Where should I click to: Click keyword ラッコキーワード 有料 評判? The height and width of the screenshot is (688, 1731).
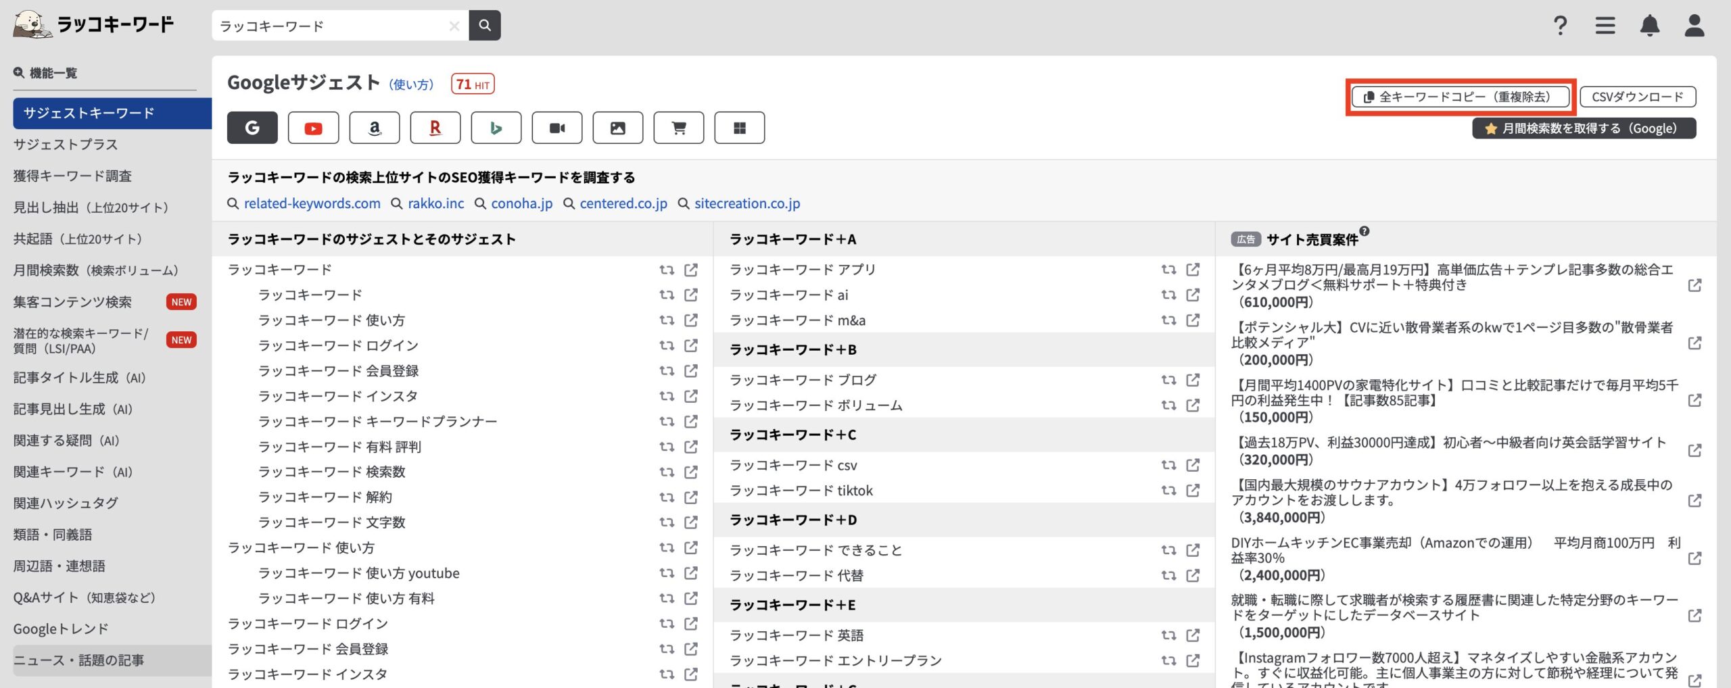(339, 447)
